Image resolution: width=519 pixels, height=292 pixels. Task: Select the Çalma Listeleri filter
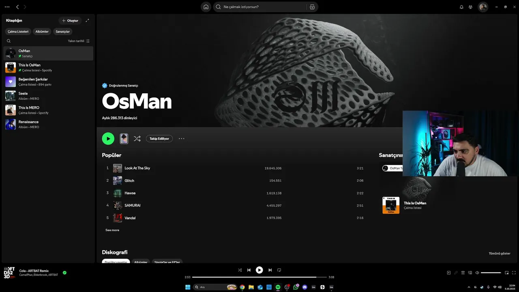coord(18,32)
